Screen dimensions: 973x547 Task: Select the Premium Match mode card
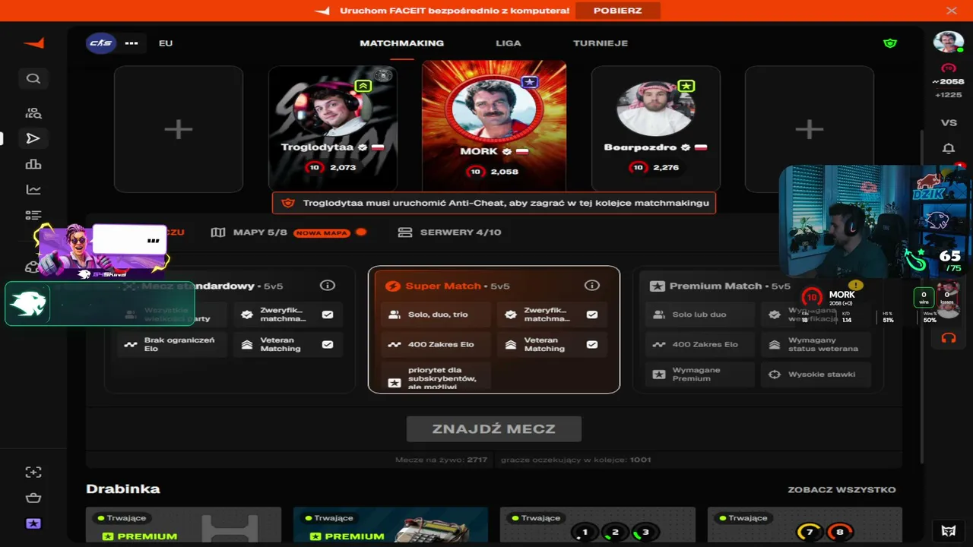coord(758,330)
